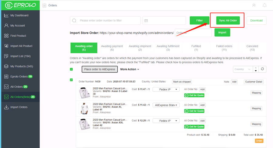
Task: Click the calendar icon in date field
Action: pyautogui.click(x=146, y=21)
